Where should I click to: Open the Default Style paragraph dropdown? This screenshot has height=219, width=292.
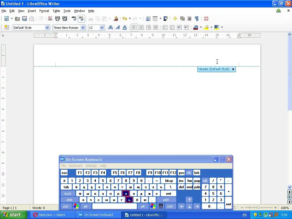[x=47, y=28]
